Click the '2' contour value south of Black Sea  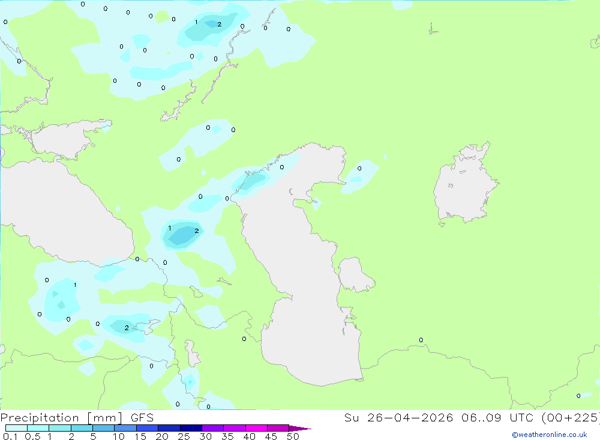pyautogui.click(x=127, y=328)
